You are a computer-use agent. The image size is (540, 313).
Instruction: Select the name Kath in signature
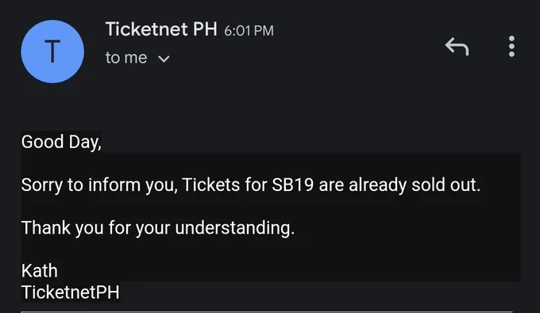[39, 271]
